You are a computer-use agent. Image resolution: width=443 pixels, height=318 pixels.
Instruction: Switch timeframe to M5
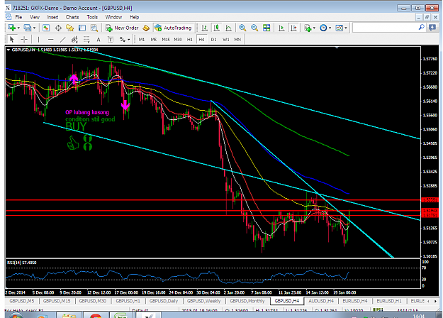153,40
